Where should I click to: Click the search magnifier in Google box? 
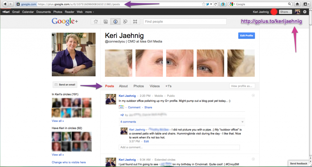coord(289,4)
